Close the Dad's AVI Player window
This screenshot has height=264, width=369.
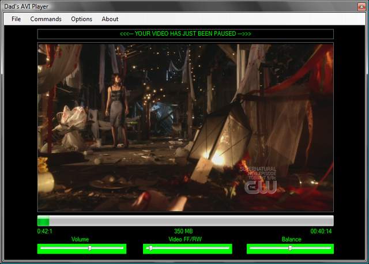pyautogui.click(x=362, y=6)
